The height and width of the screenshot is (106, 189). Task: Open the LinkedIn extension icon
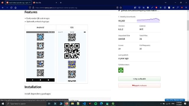[144, 8]
